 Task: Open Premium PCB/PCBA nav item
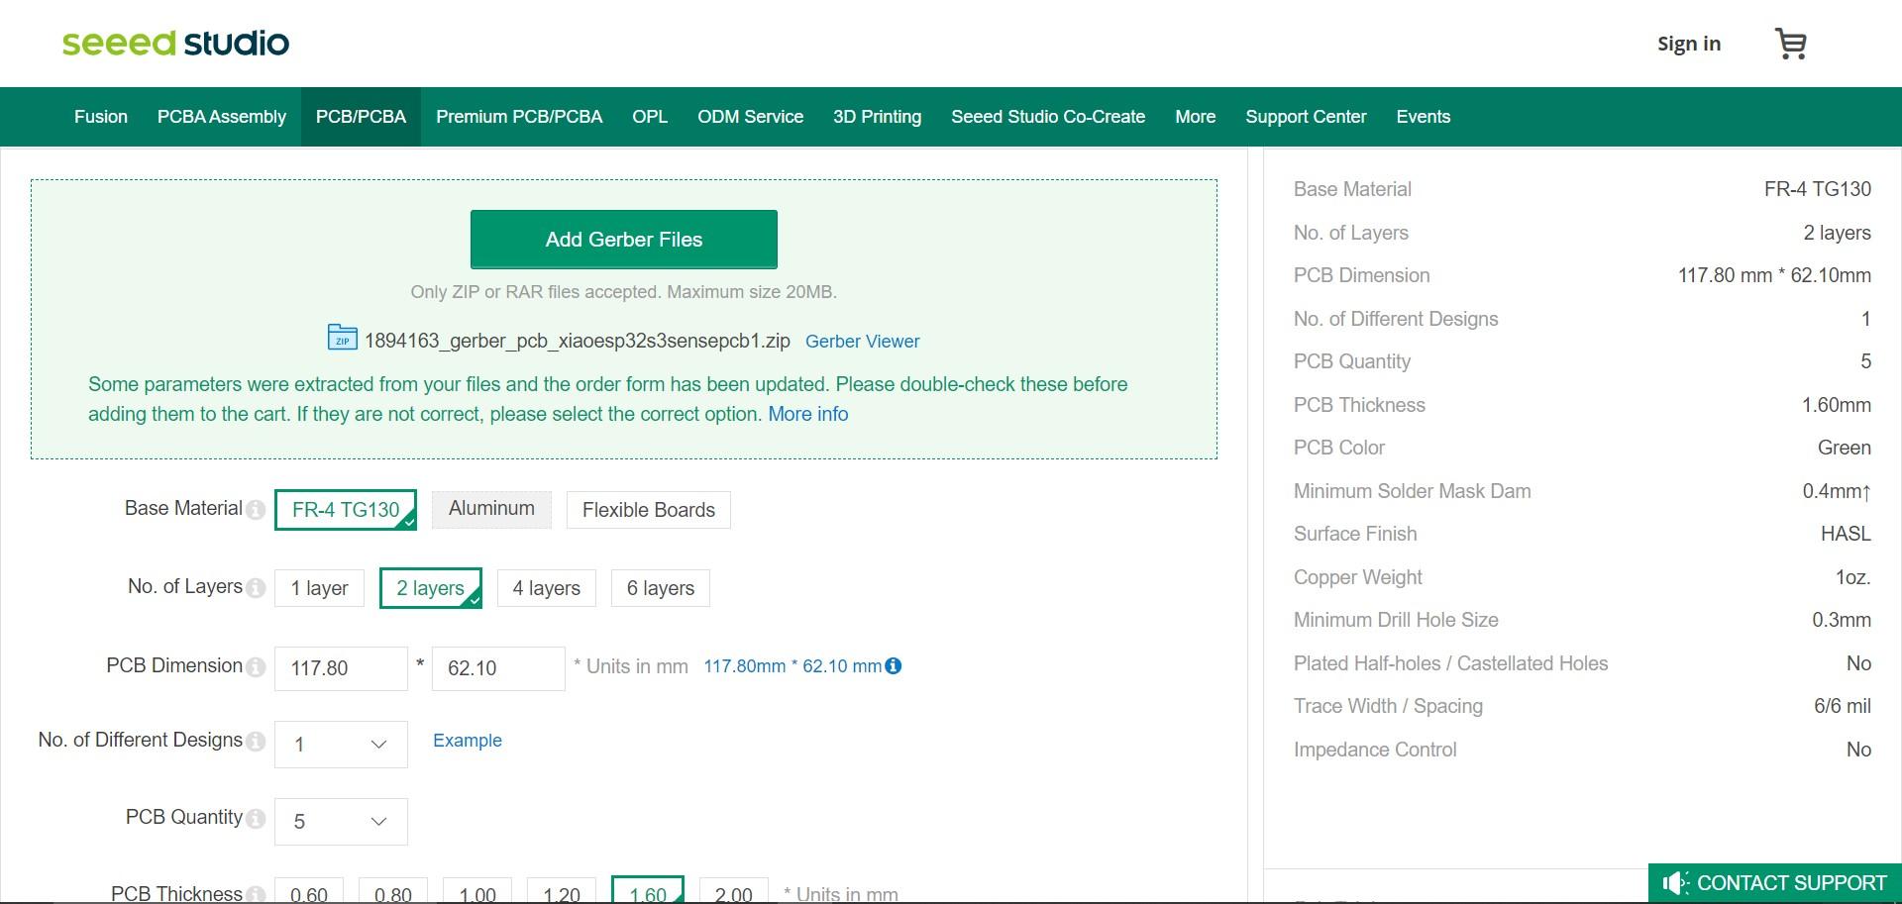point(519,117)
